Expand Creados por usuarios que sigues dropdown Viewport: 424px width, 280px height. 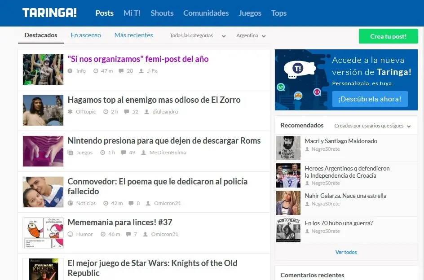(372, 126)
